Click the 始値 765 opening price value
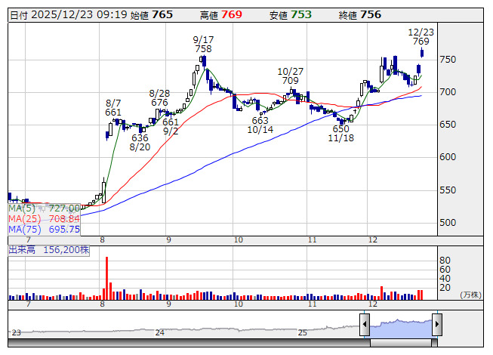This screenshot has height=355, width=493. coord(152,15)
